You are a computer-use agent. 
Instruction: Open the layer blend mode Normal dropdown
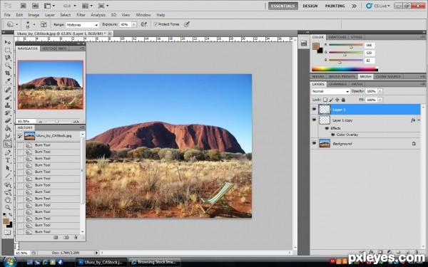[x=330, y=91]
